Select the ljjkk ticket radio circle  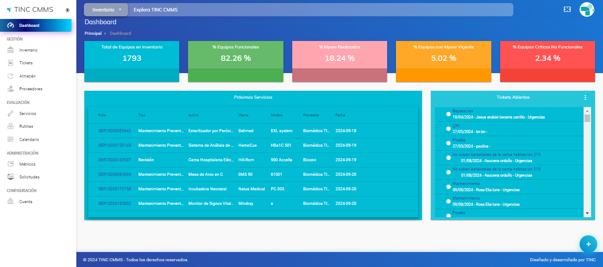(448, 129)
